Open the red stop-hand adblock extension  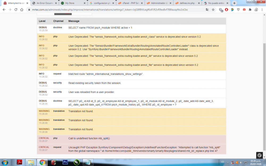pos(226,10)
